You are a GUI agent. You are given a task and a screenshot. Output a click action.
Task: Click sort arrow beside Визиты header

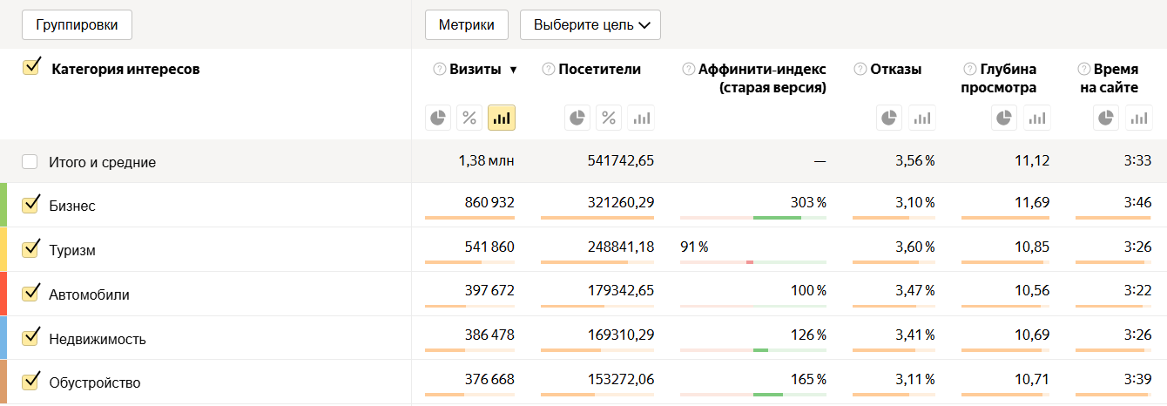click(513, 70)
